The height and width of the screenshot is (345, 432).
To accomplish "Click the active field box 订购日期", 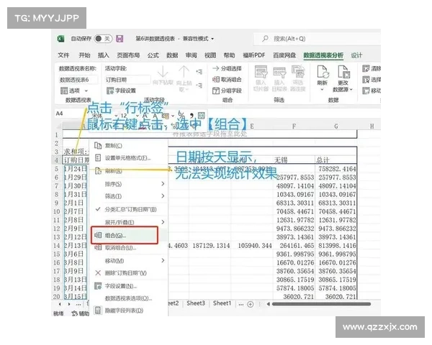I will 127,80.
